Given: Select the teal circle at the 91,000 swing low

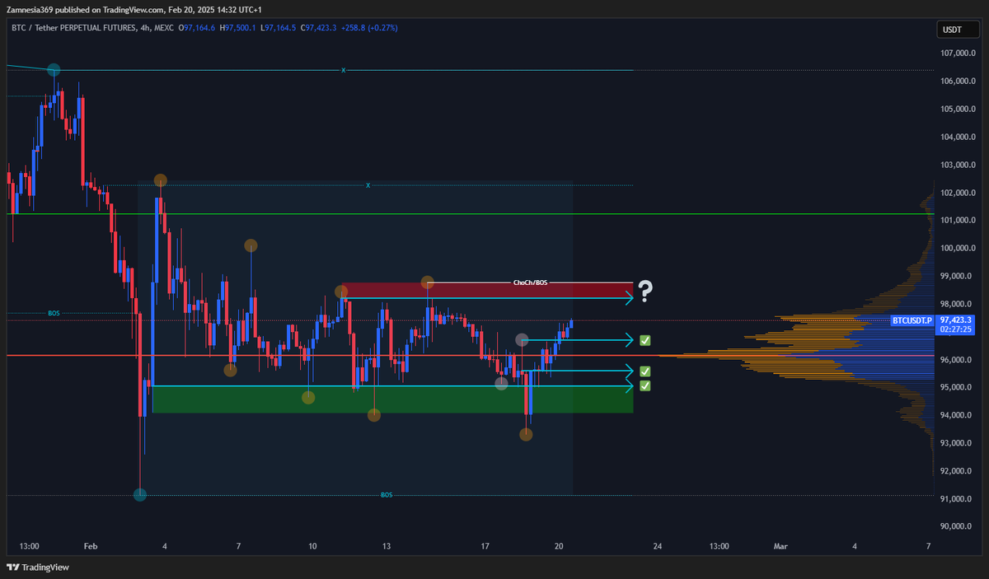Looking at the screenshot, I should click(x=140, y=494).
